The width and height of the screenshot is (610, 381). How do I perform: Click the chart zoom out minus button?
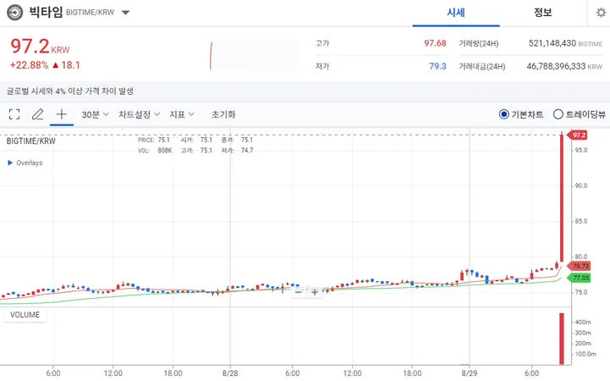(298, 292)
